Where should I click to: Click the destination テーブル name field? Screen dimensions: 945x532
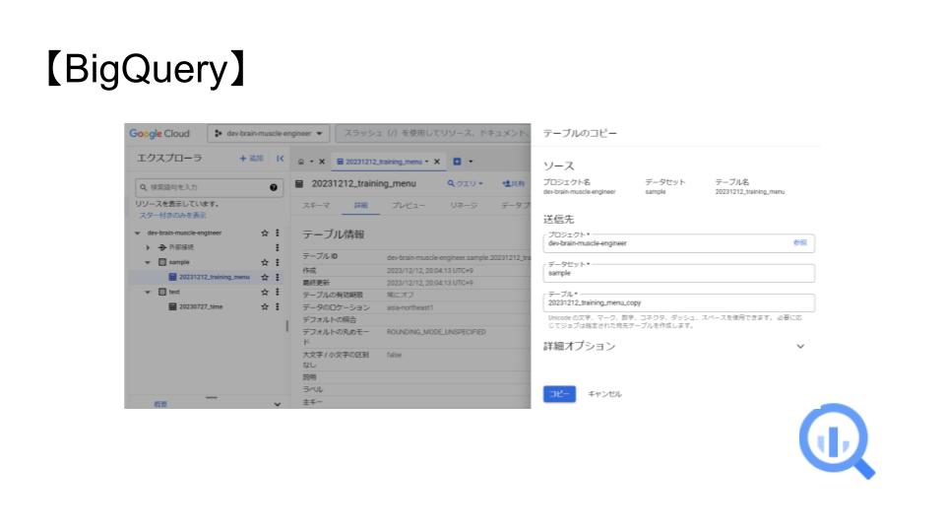678,302
